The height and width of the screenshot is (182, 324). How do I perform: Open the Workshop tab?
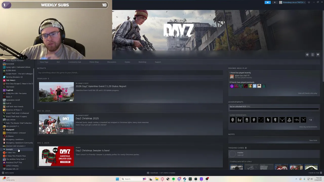[142, 62]
